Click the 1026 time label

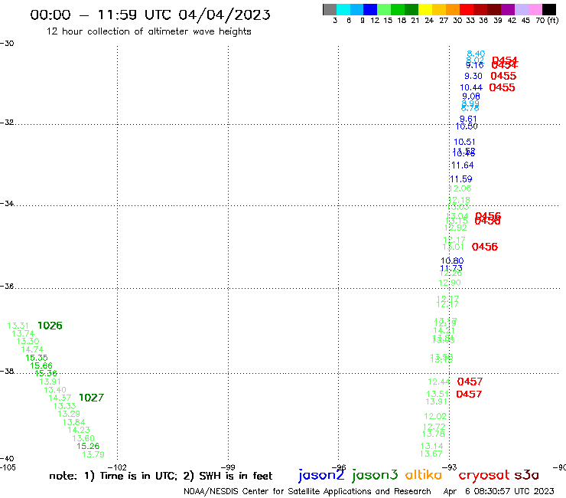(50, 326)
